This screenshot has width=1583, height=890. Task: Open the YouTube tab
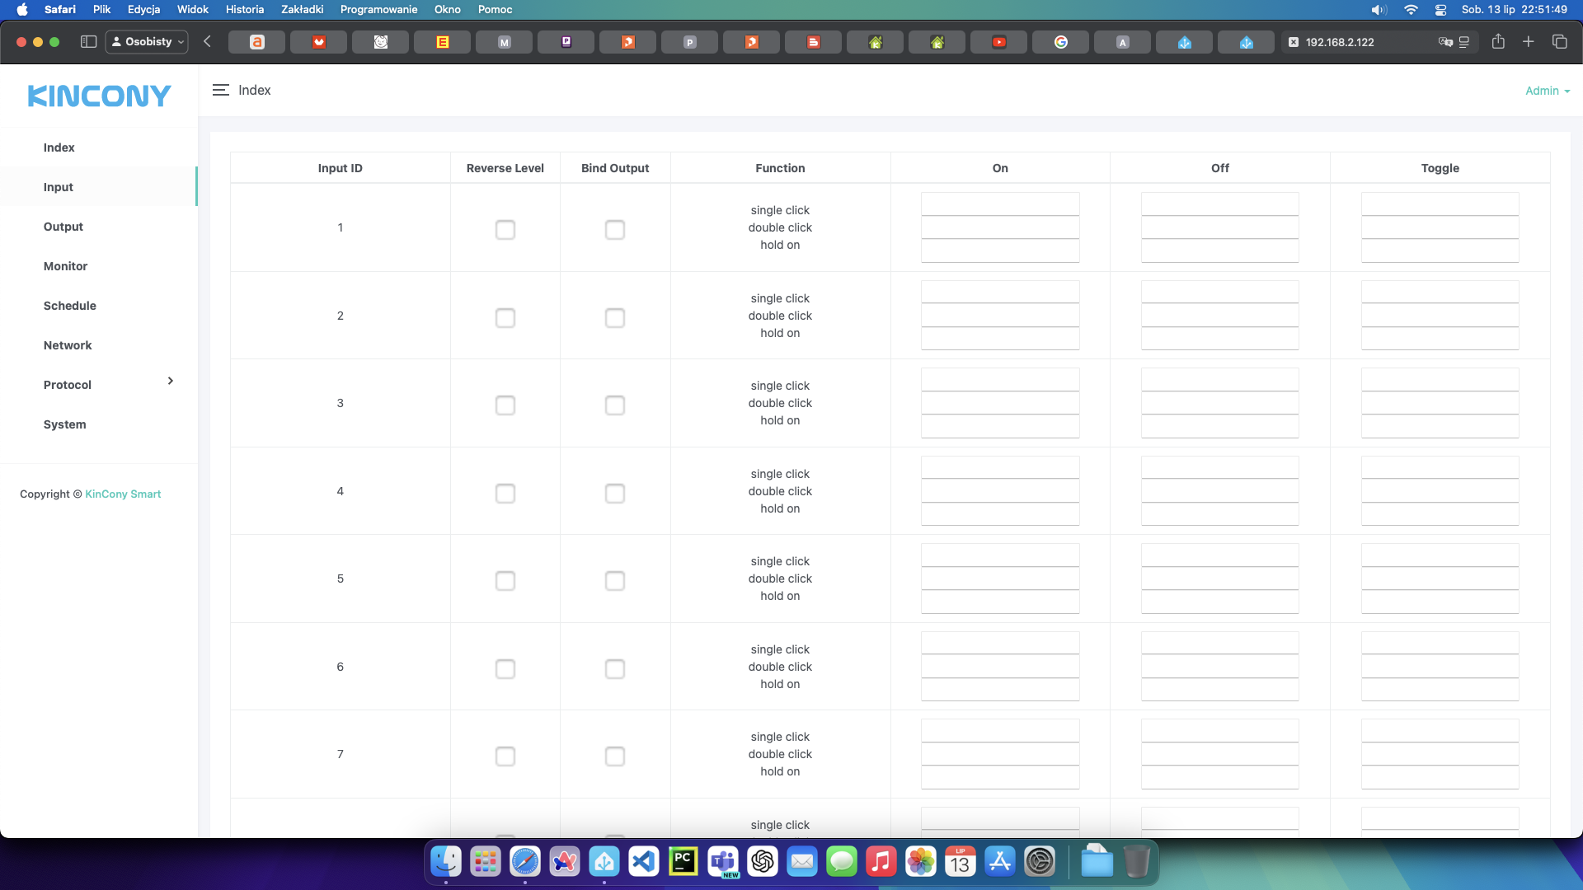998,42
